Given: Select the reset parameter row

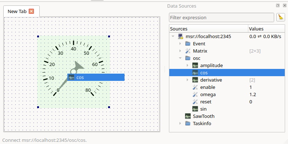Looking at the screenshot, I should coord(227,102).
